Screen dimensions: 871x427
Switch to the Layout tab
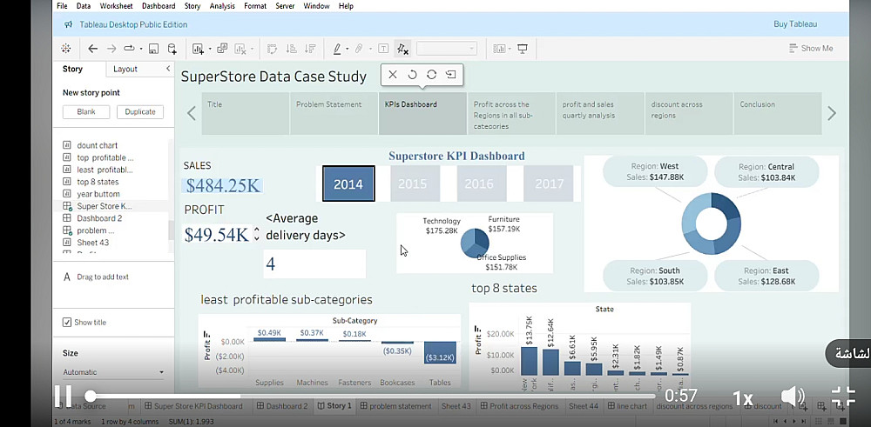pyautogui.click(x=125, y=70)
